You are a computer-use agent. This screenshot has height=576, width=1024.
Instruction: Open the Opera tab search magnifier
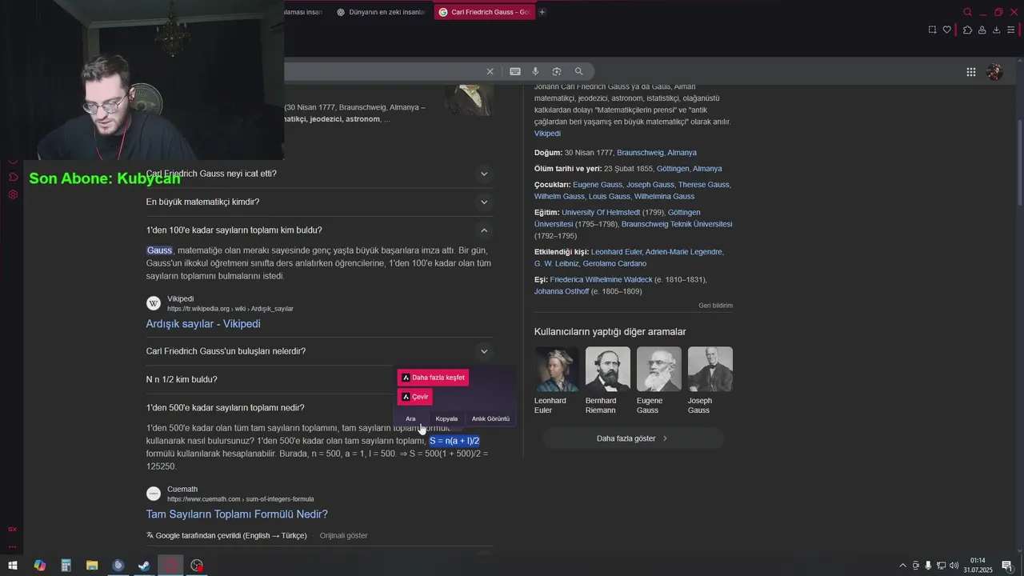[967, 12]
